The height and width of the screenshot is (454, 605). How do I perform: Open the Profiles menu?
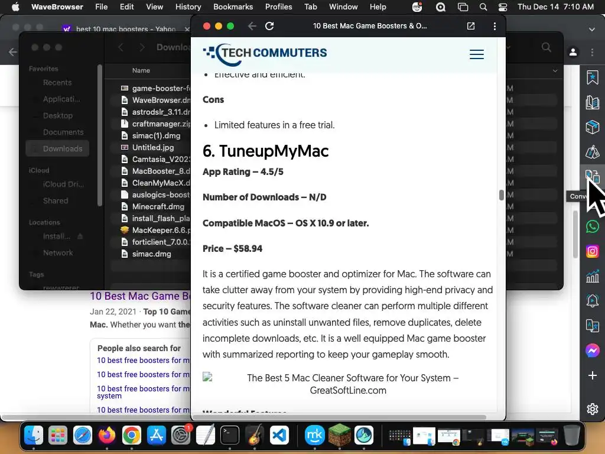click(279, 7)
